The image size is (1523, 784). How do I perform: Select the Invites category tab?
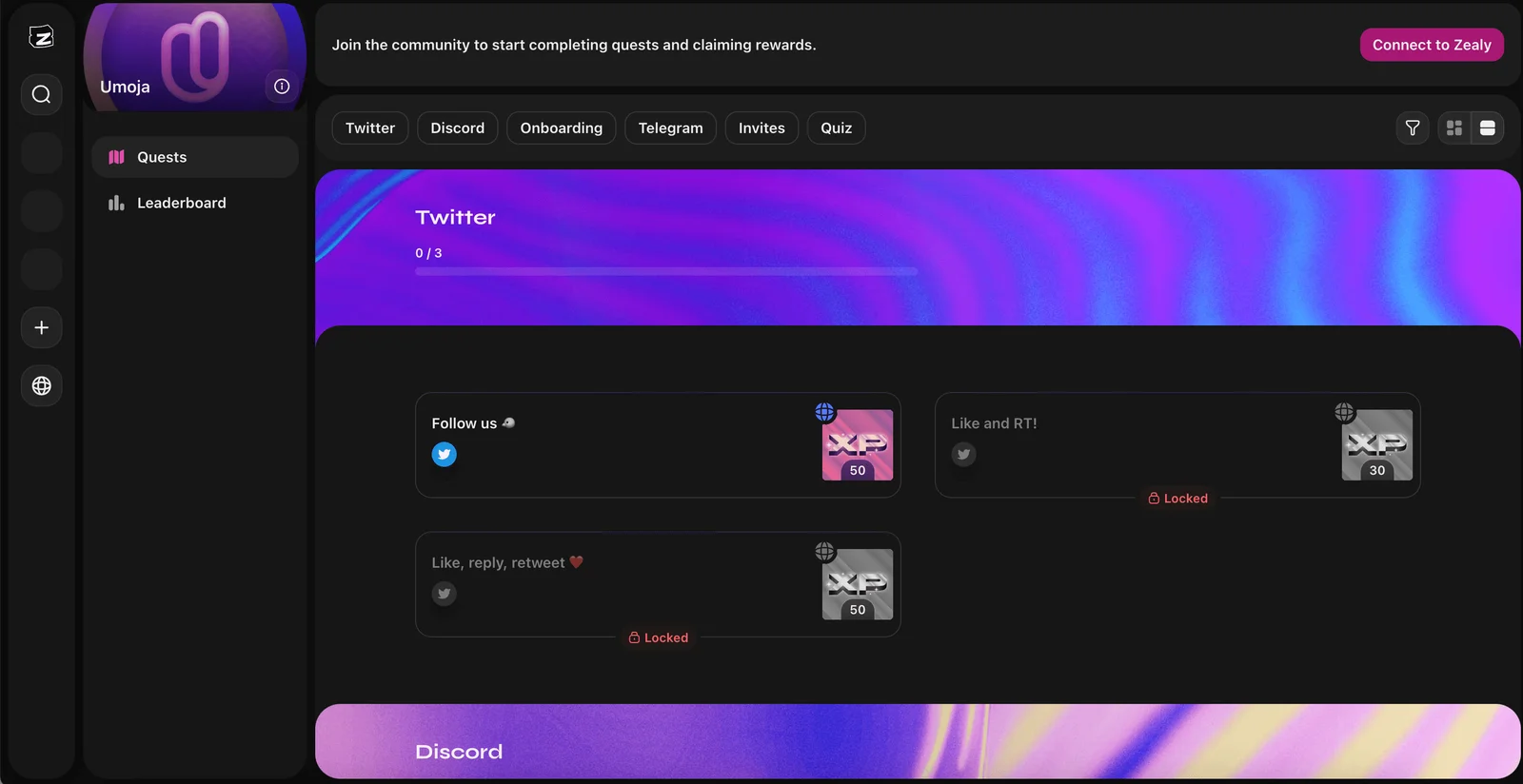point(762,127)
